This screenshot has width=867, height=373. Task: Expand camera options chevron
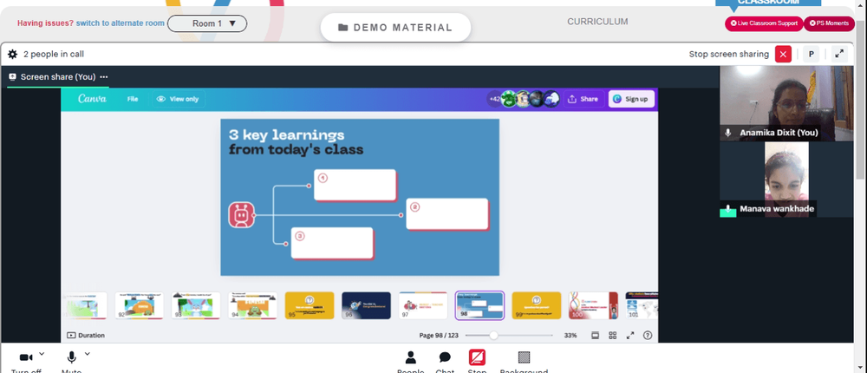coord(42,354)
